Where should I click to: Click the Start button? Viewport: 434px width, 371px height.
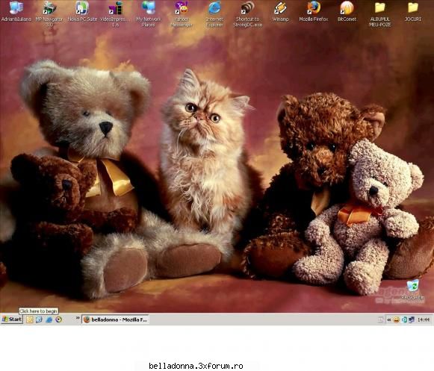pos(12,319)
